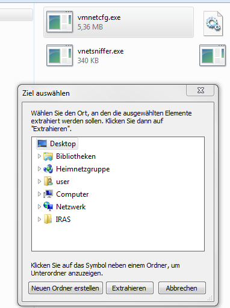Click the Computer monitor icon
Viewport: 230px width, 308px height.
click(48, 194)
